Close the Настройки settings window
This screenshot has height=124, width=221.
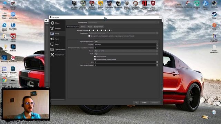pos(160,17)
